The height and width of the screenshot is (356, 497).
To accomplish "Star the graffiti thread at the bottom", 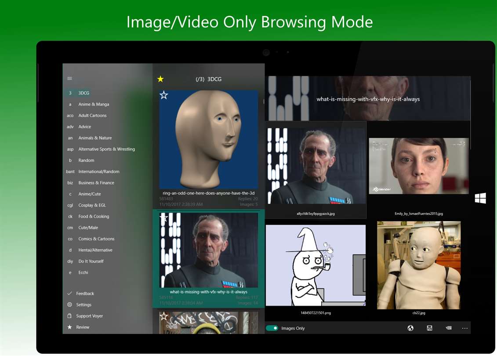I will click(164, 316).
